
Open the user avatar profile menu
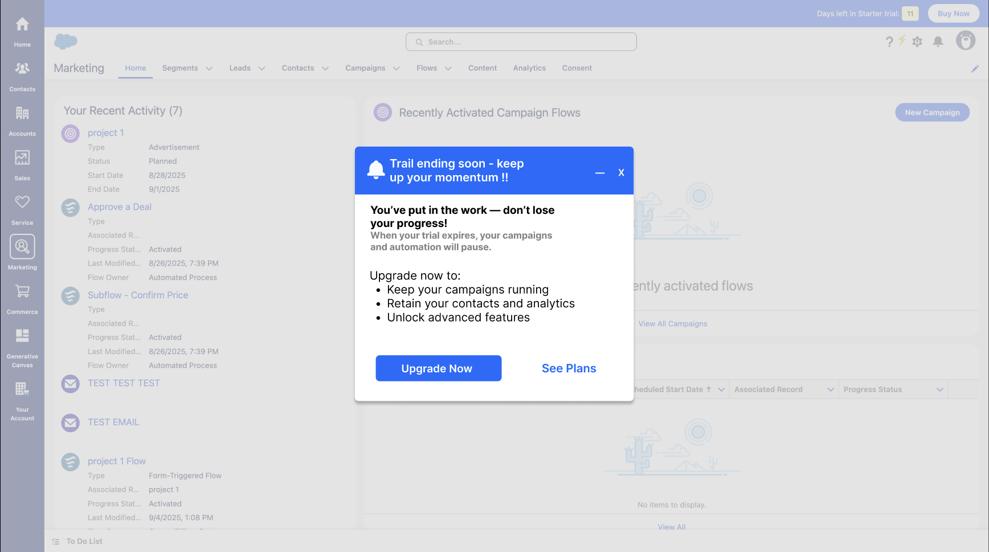[966, 41]
